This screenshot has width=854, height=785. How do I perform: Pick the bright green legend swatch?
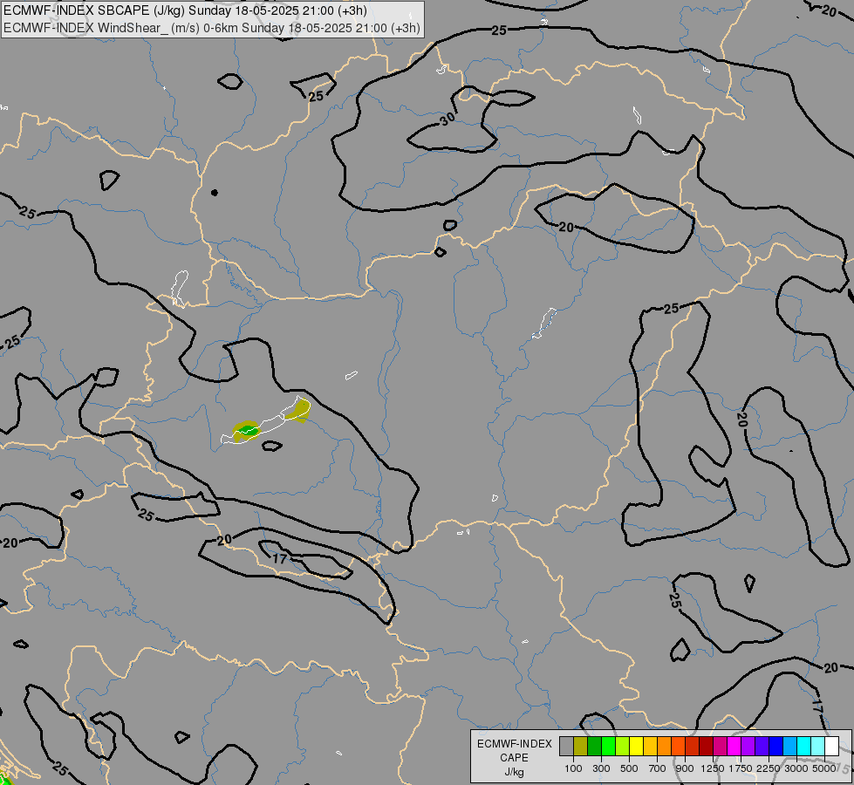tap(608, 746)
